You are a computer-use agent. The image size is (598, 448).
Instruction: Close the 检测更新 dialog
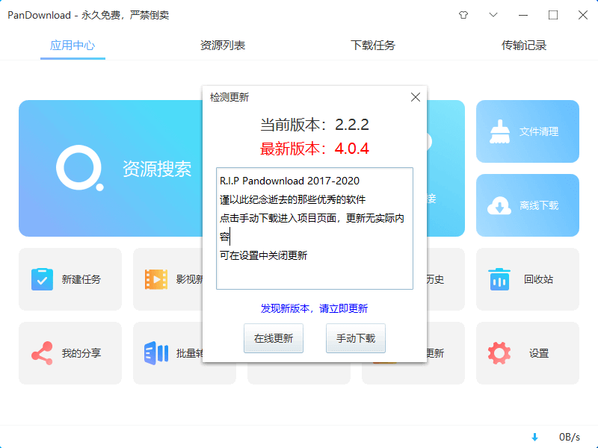pos(416,97)
